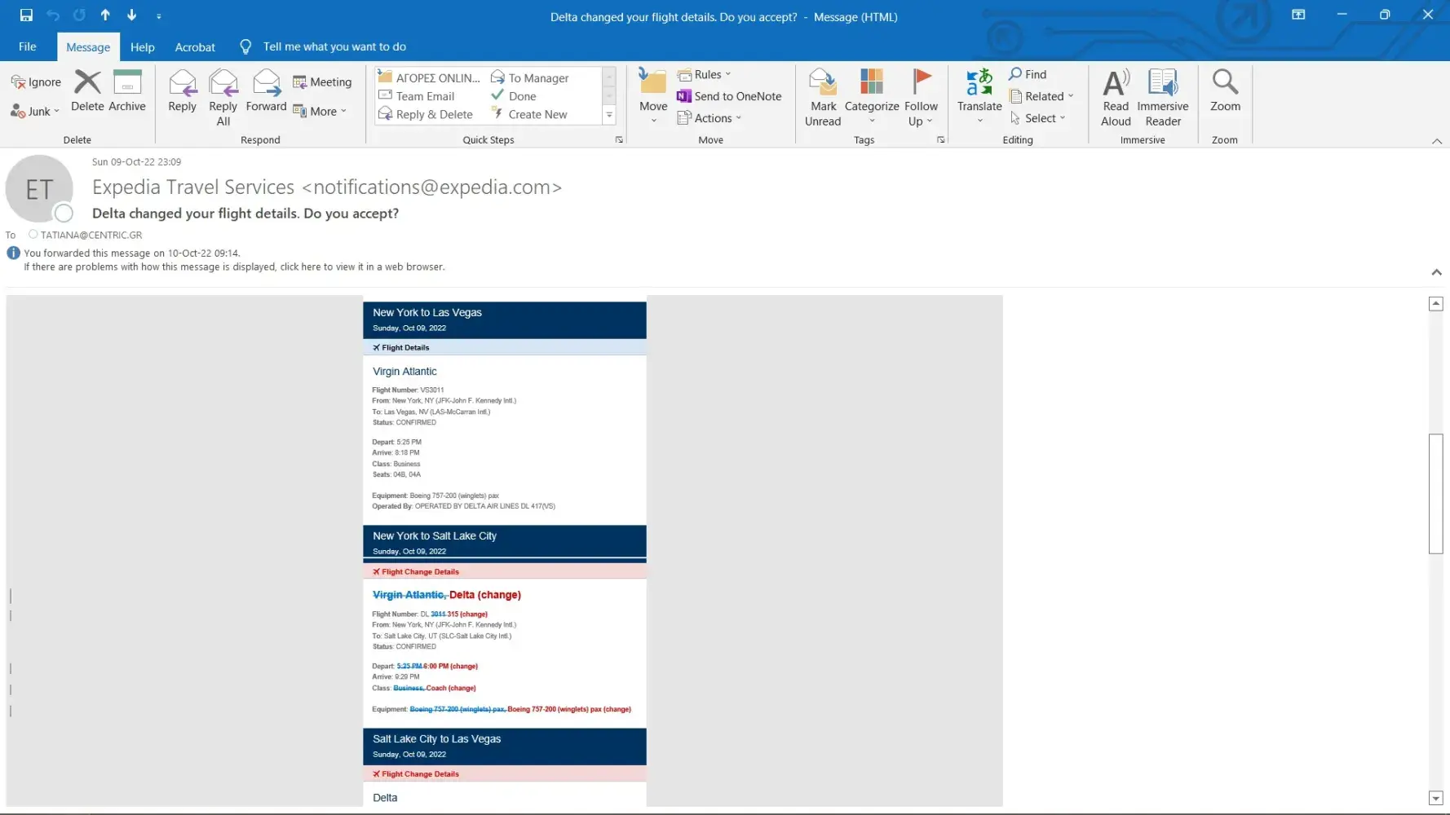Viewport: 1450px width, 815px height.
Task: Delete the current message
Action: pyautogui.click(x=87, y=90)
